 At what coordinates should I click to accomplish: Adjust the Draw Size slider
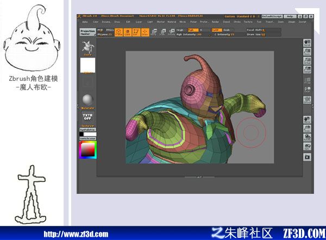[x=264, y=35]
